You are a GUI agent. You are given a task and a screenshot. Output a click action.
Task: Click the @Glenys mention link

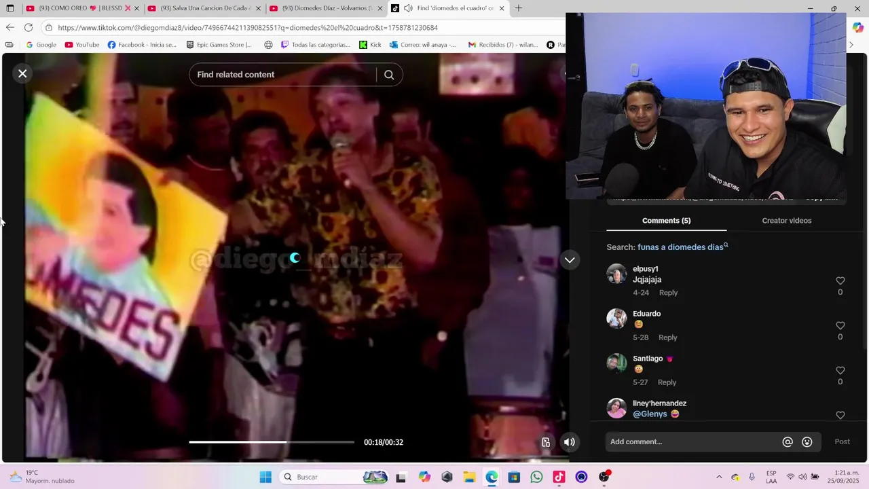[x=650, y=414]
